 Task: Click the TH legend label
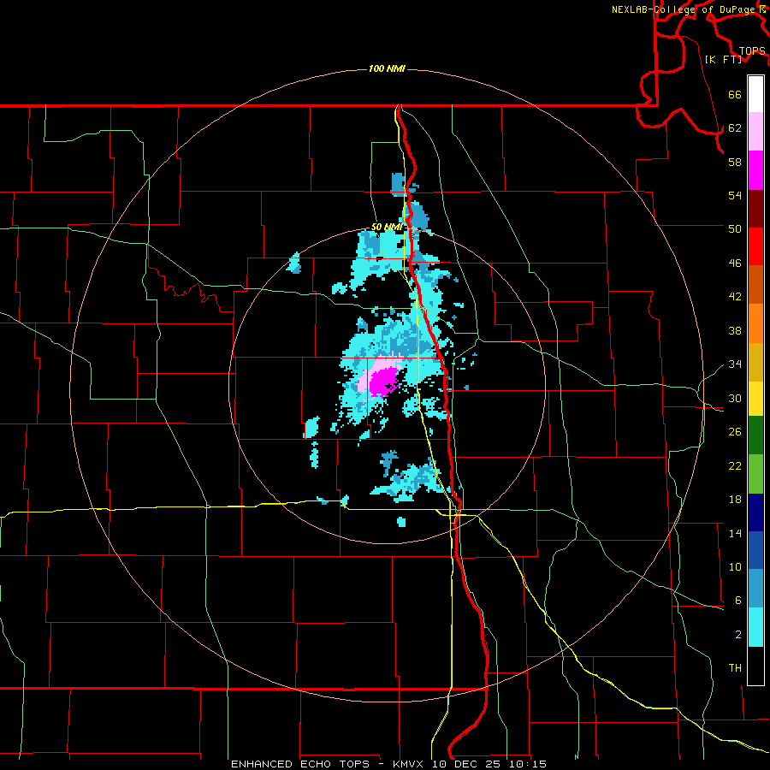(x=735, y=668)
